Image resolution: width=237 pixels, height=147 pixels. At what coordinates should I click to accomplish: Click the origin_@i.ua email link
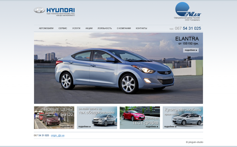click(57, 135)
